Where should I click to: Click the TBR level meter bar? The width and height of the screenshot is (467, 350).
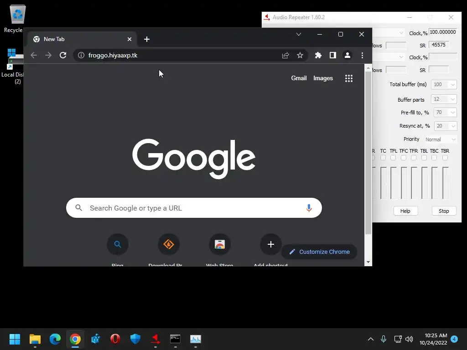(445, 183)
